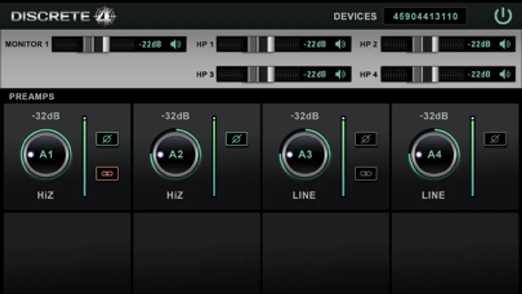Switch A3 input type labeled LINE

(x=304, y=195)
